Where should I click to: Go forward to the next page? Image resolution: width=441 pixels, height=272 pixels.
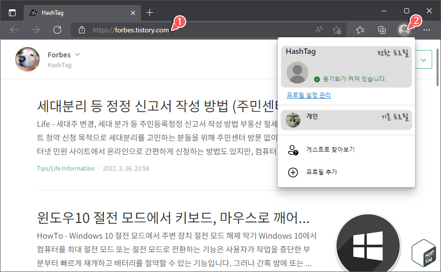36,30
